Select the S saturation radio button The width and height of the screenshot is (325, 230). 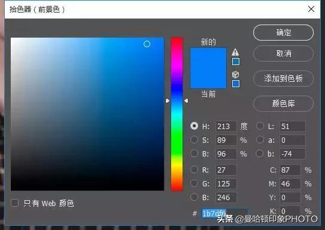tap(194, 140)
